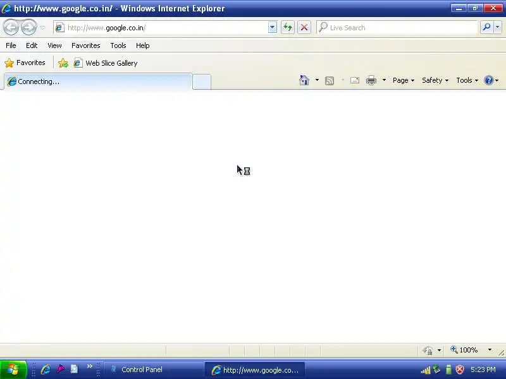Viewport: 506px width, 379px height.
Task: Open the Edit menu
Action: tap(32, 45)
